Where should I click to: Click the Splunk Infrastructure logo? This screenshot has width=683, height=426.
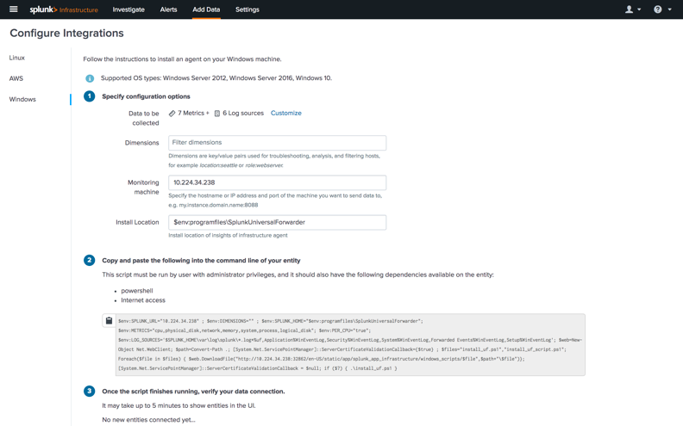64,10
